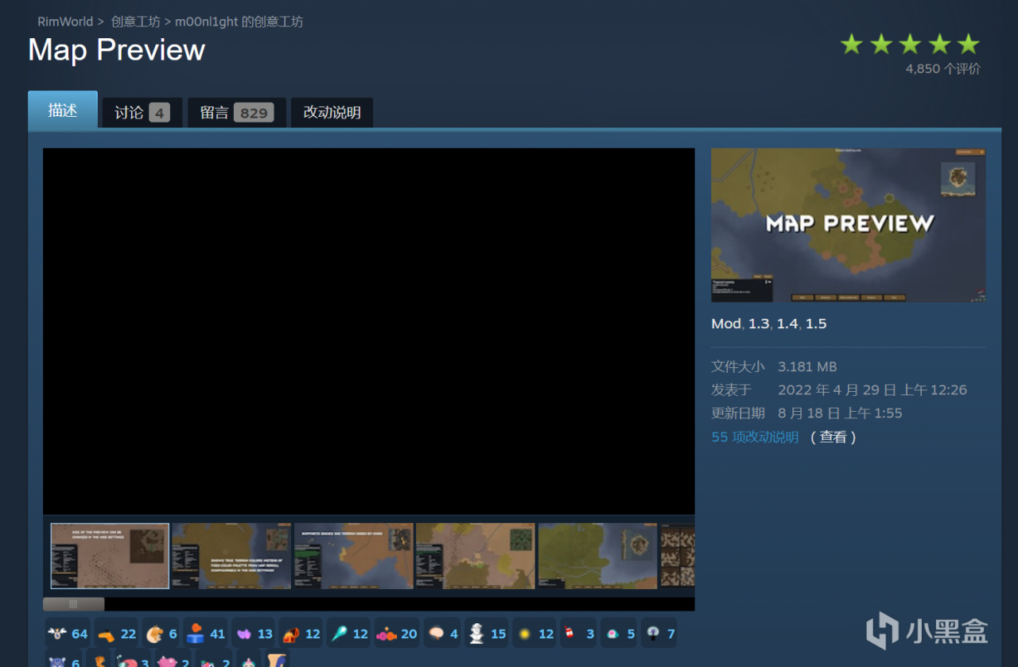Viewport: 1018px width, 667px height.
Task: Switch to the 描述 tab
Action: 63,111
